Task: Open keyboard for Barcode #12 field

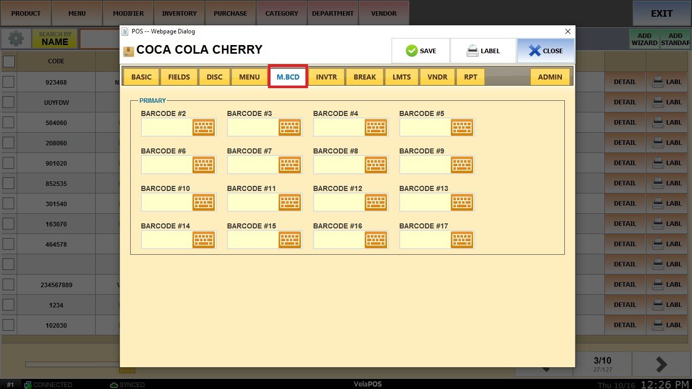Action: tap(376, 203)
